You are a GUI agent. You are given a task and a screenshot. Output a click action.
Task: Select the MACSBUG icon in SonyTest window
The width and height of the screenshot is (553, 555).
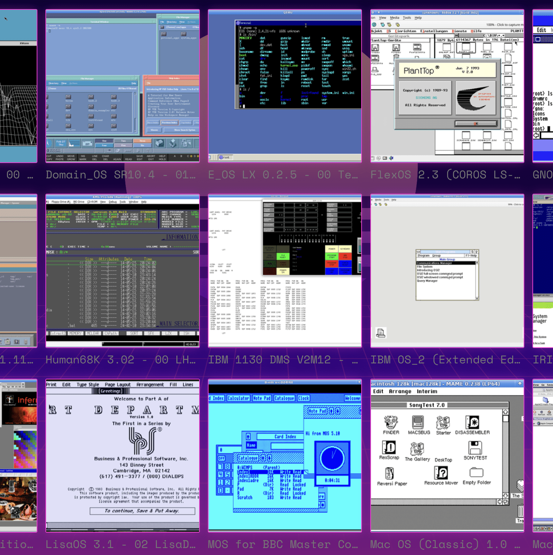[419, 425]
